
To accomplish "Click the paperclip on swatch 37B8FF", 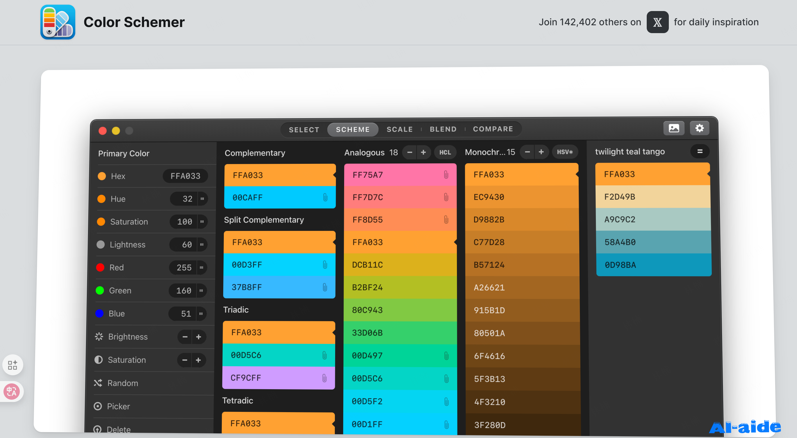I will (x=325, y=288).
